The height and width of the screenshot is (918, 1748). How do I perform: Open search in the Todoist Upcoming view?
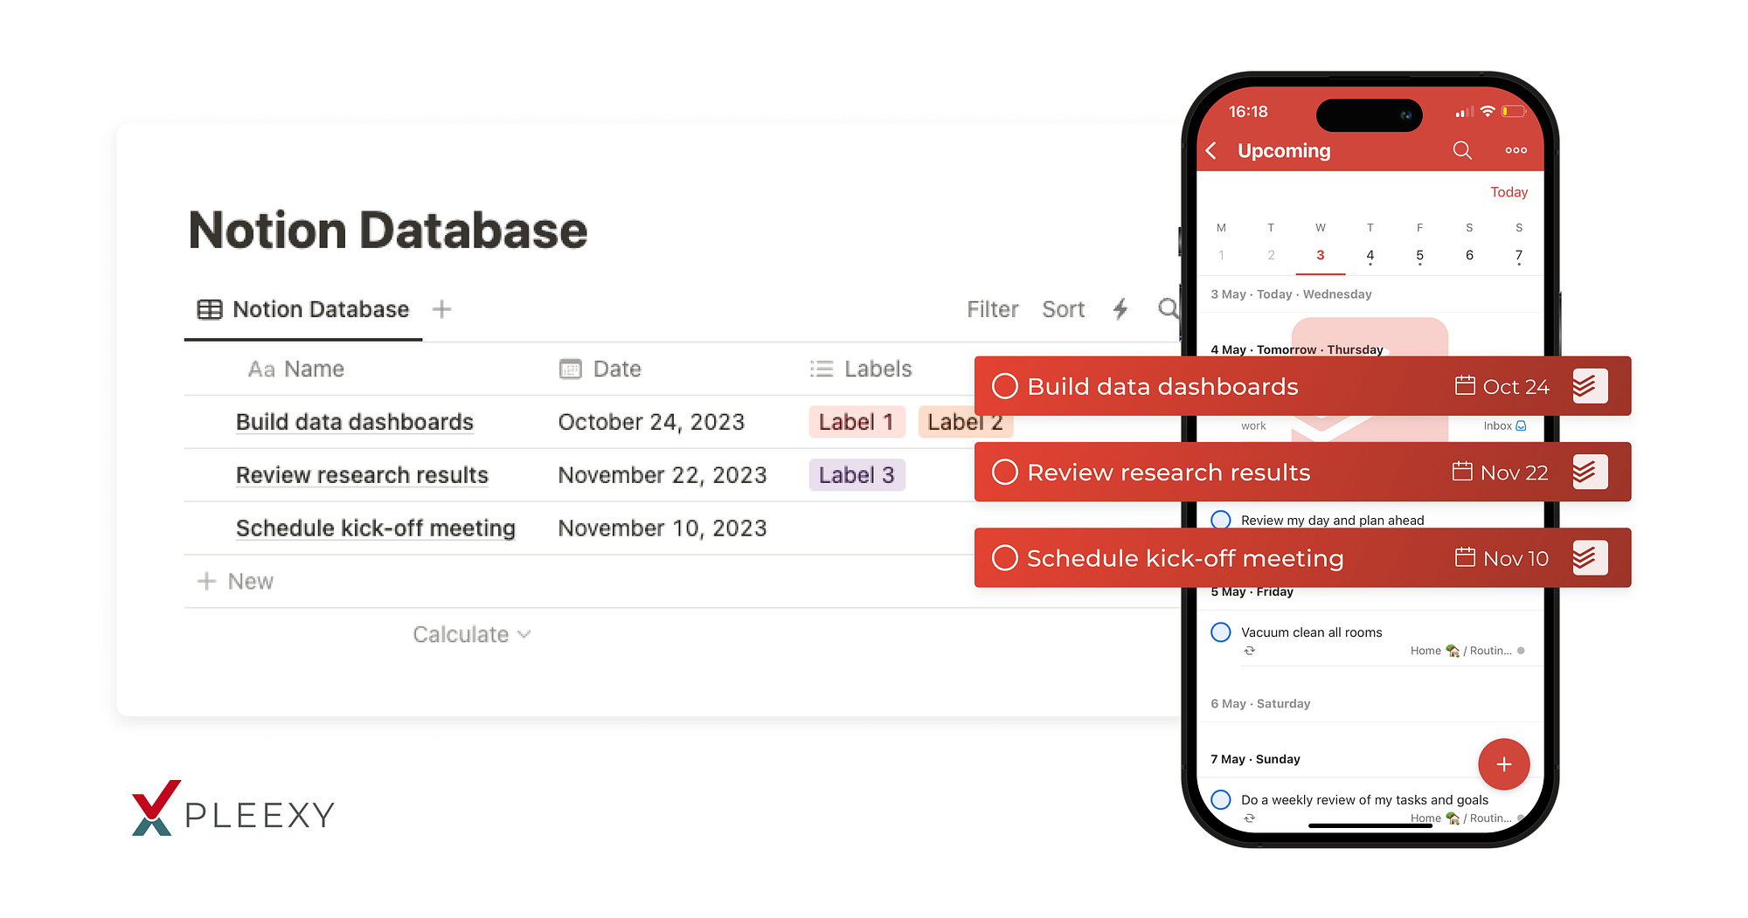tap(1462, 150)
